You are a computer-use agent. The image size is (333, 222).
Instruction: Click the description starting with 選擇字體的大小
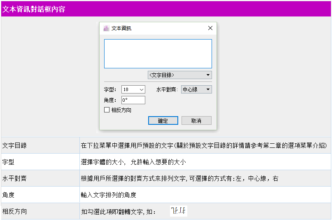pyautogui.click(x=133, y=162)
